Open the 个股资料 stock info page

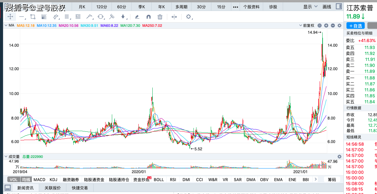click(251, 7)
